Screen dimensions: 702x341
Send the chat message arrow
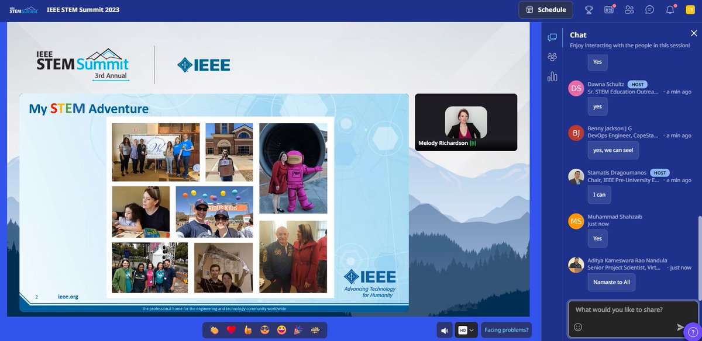(680, 328)
